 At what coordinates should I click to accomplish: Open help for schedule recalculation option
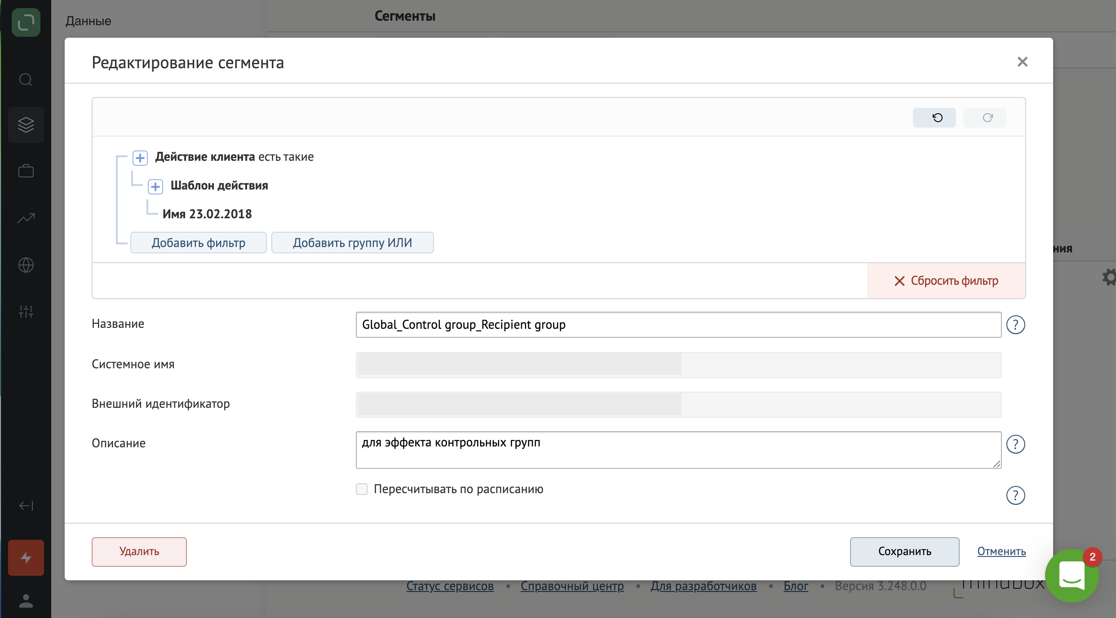pos(1015,495)
